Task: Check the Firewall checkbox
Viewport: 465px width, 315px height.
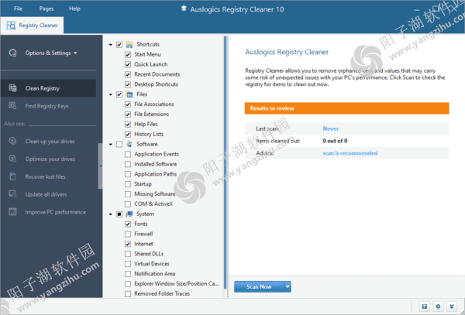Action: click(x=128, y=234)
